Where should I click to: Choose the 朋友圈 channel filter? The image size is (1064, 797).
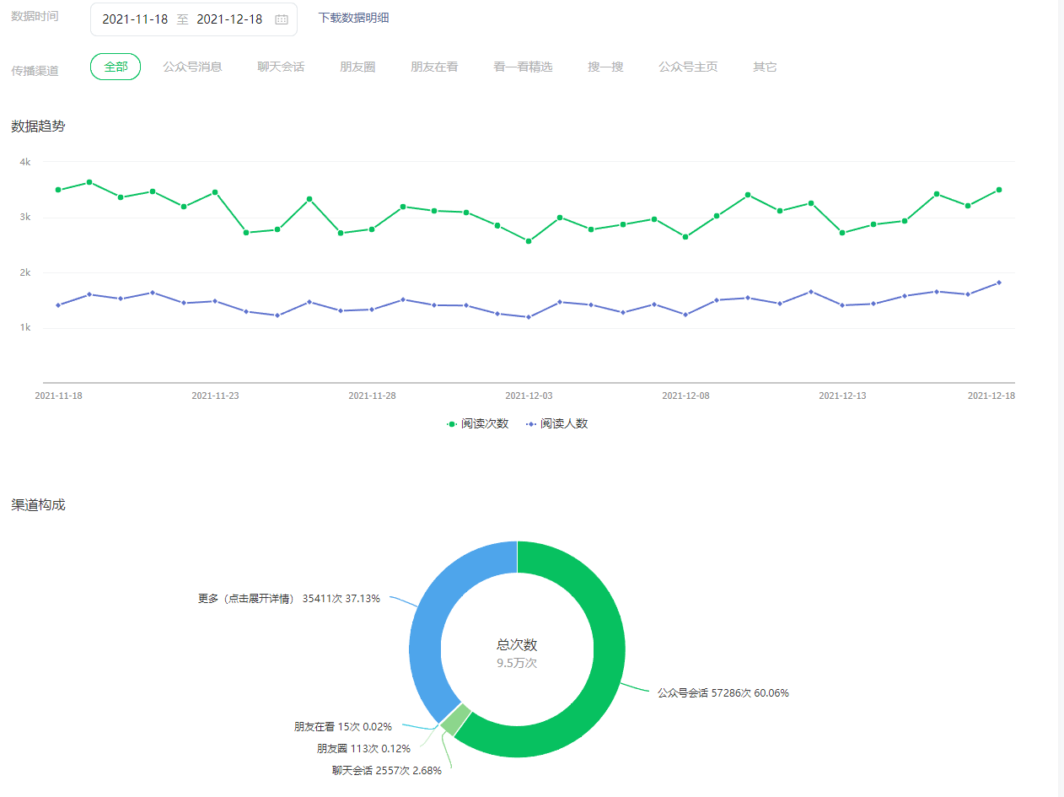[x=357, y=67]
